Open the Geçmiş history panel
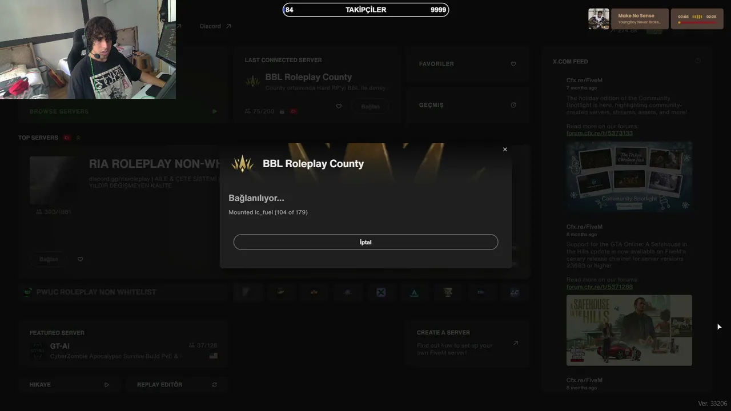The height and width of the screenshot is (411, 731). click(467, 105)
